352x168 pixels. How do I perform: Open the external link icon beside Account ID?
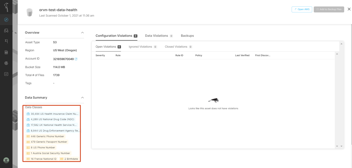76,59
